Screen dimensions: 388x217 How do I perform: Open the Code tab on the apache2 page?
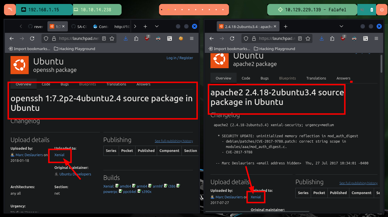(x=246, y=78)
